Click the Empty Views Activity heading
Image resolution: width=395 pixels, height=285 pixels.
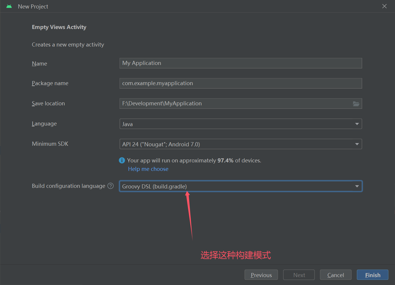[59, 27]
